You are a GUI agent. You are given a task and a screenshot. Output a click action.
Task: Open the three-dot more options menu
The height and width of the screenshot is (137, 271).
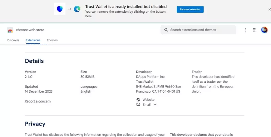click(245, 30)
